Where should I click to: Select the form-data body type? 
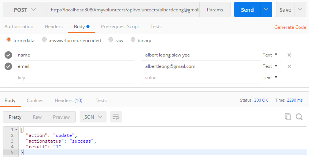[8, 39]
